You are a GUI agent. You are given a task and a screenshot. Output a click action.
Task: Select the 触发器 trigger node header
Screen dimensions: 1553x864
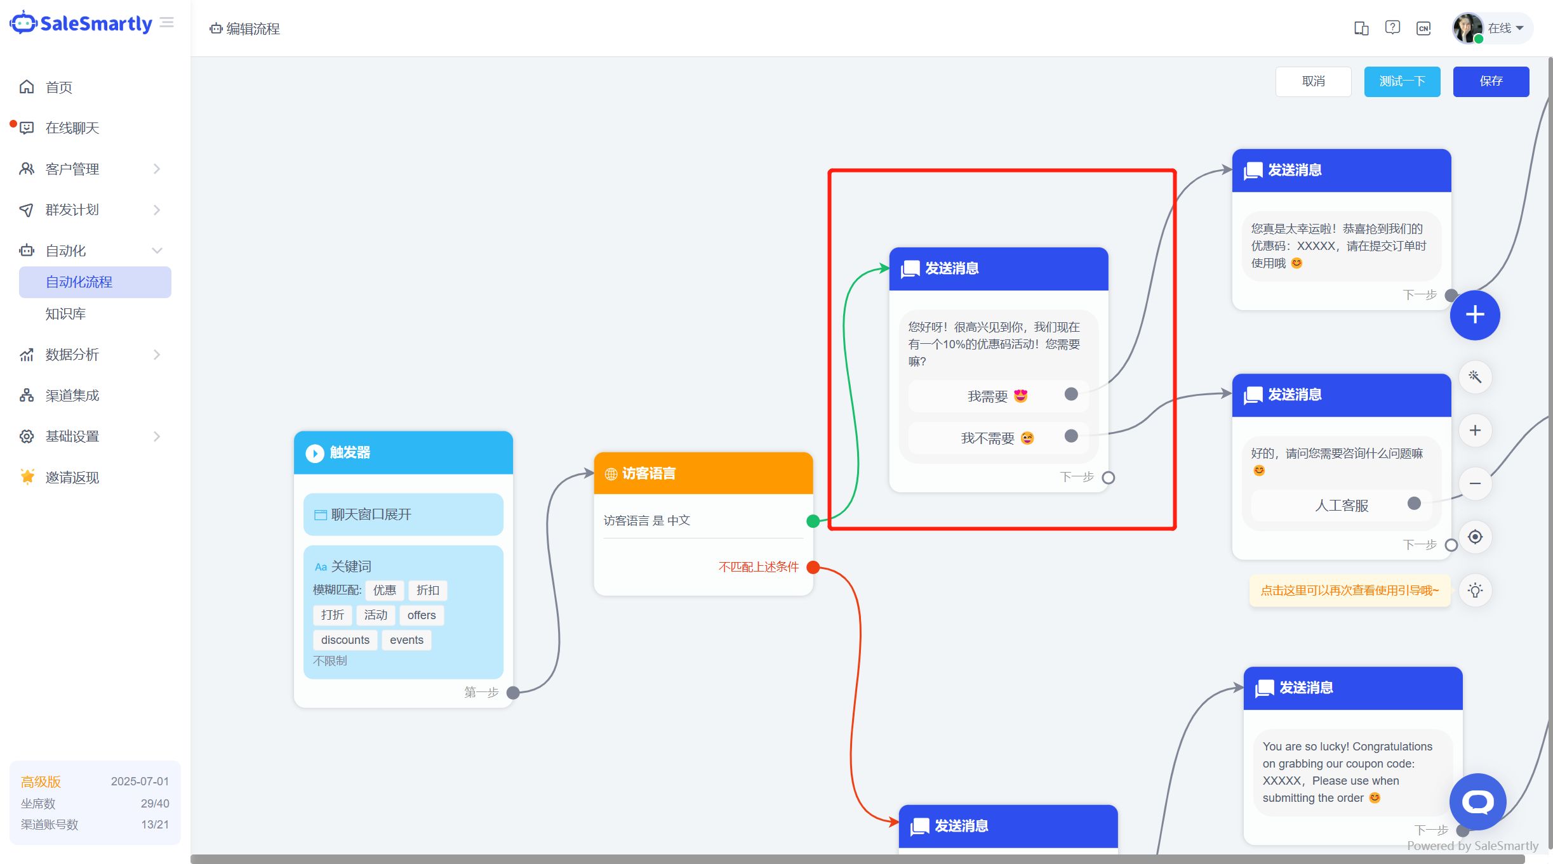coord(403,452)
